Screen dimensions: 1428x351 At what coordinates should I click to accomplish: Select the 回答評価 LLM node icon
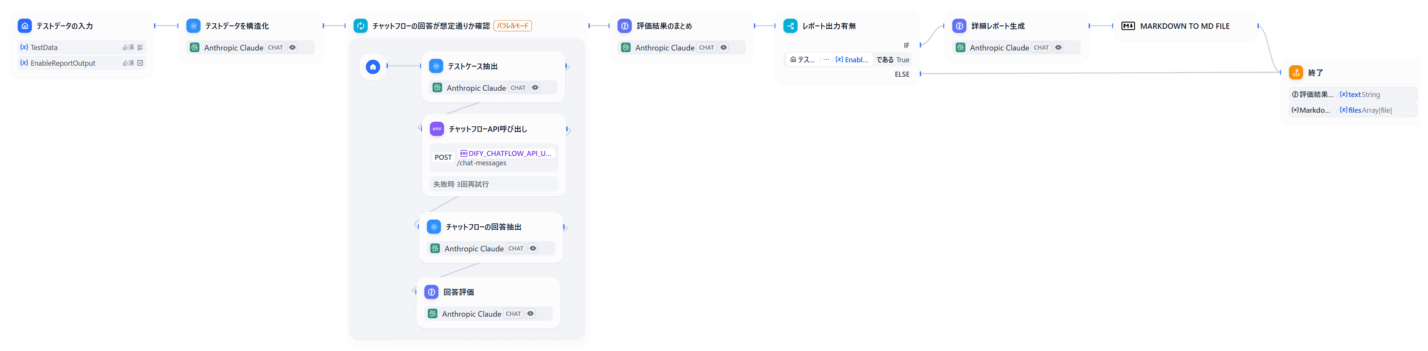click(432, 292)
